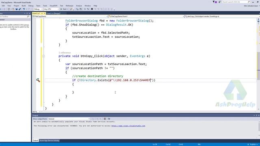
Task: Collapse the btnCopy_Click method outline
Action: [x=43, y=56]
